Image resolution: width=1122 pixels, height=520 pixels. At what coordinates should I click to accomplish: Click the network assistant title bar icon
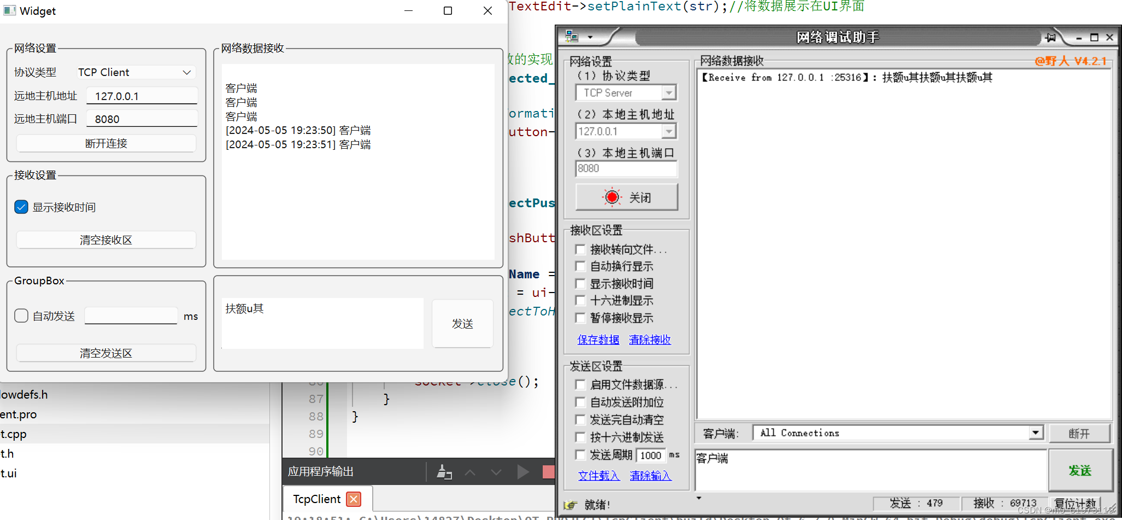pyautogui.click(x=572, y=37)
